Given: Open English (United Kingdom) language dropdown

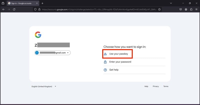Looking at the screenshot, I should pos(44,87).
